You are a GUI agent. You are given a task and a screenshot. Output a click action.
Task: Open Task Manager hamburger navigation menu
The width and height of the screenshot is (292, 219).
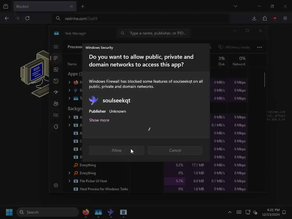pyautogui.click(x=56, y=47)
